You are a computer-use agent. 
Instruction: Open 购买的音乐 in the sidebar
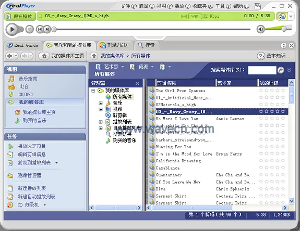(34, 121)
